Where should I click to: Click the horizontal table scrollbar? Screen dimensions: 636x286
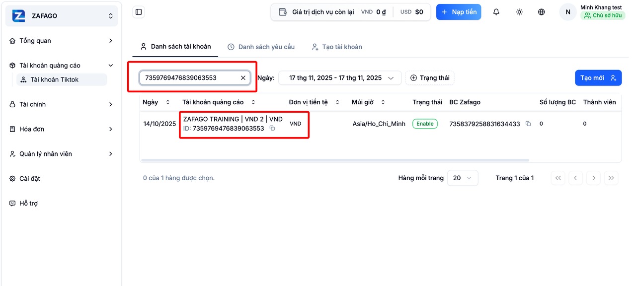[x=335, y=160]
